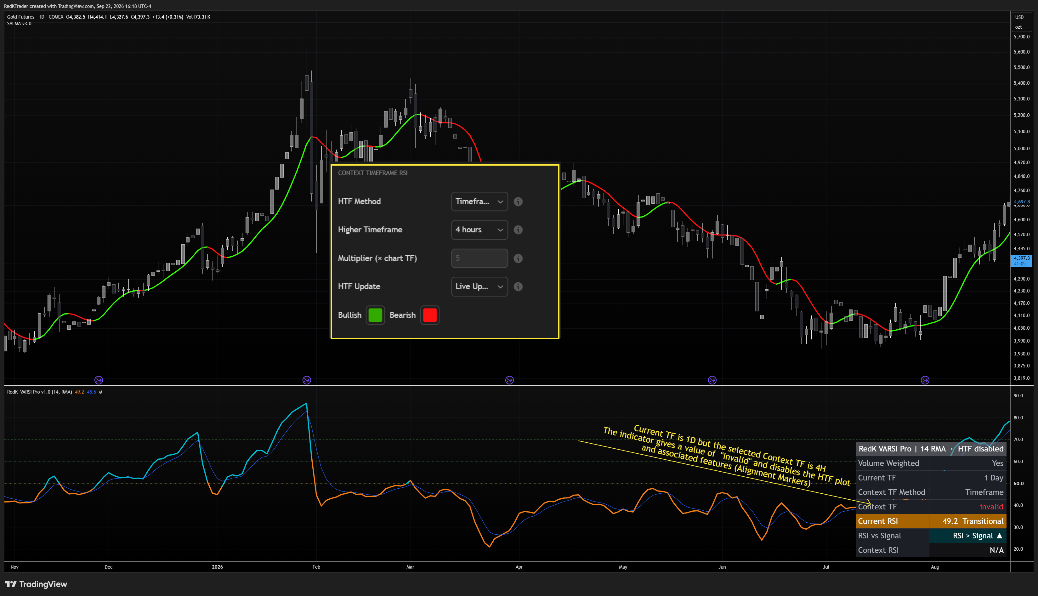Click the '2026' label on time axis
Screen dimensions: 1038x596
[217, 567]
